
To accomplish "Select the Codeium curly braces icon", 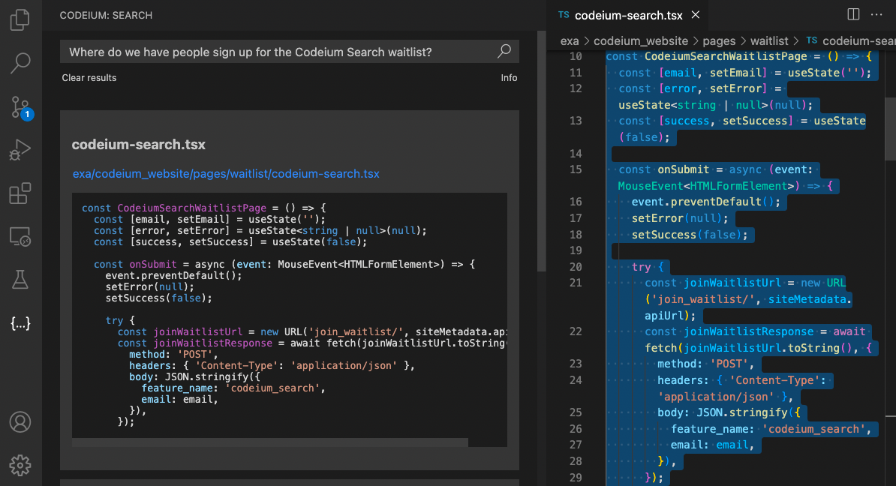I will (20, 324).
